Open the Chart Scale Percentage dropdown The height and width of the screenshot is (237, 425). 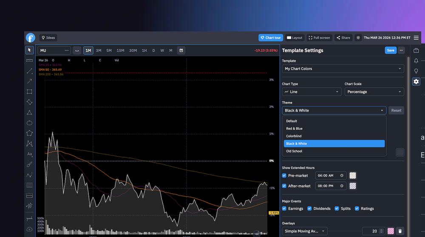(x=374, y=92)
